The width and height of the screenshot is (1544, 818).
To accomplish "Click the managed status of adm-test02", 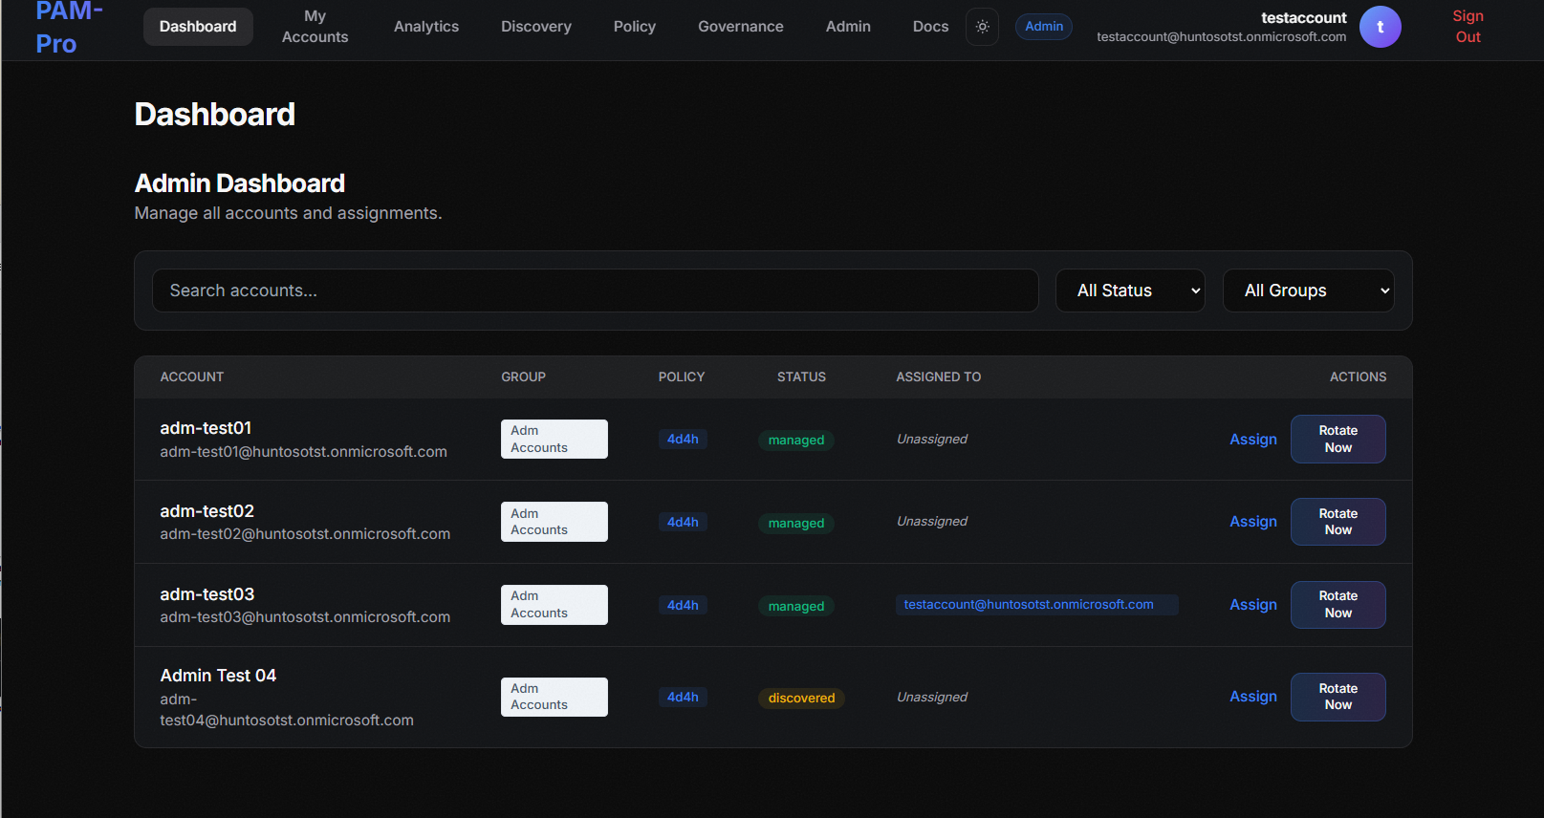I will pos(795,524).
